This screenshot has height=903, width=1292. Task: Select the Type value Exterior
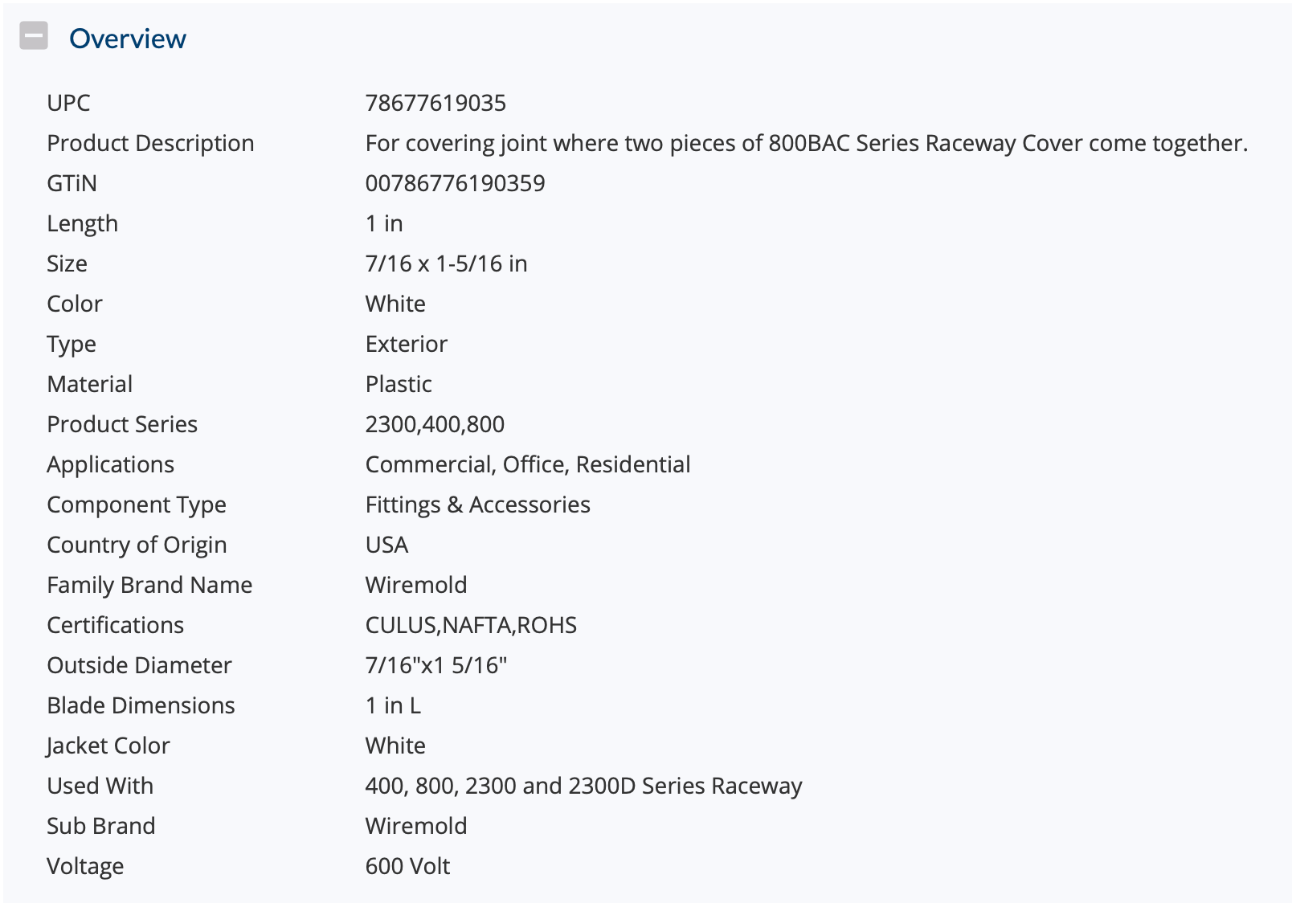pos(406,344)
